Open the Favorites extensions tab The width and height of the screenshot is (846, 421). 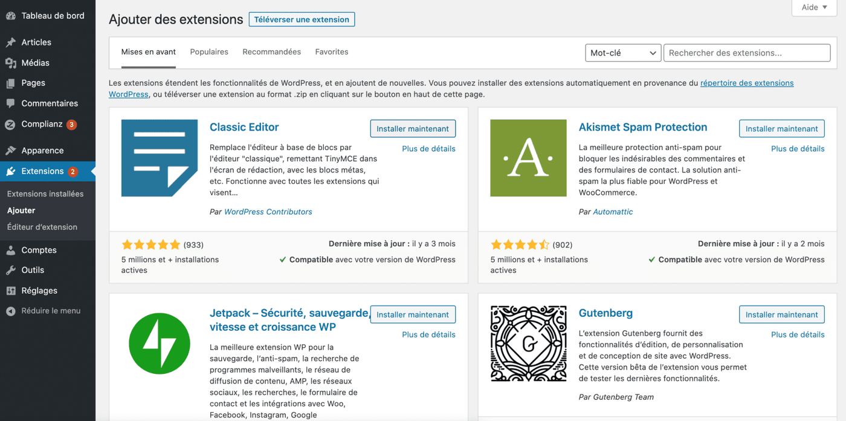[331, 51]
